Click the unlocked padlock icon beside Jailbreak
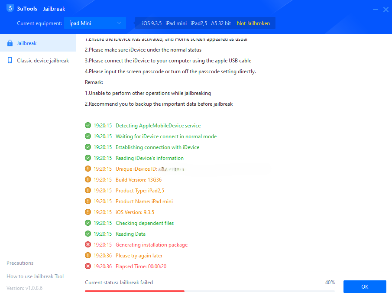392x299 pixels. click(x=10, y=43)
